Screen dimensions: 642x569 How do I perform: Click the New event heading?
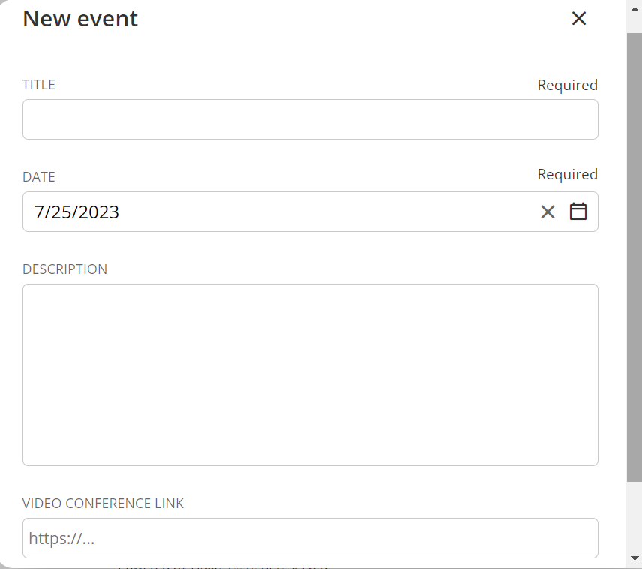[x=80, y=19]
